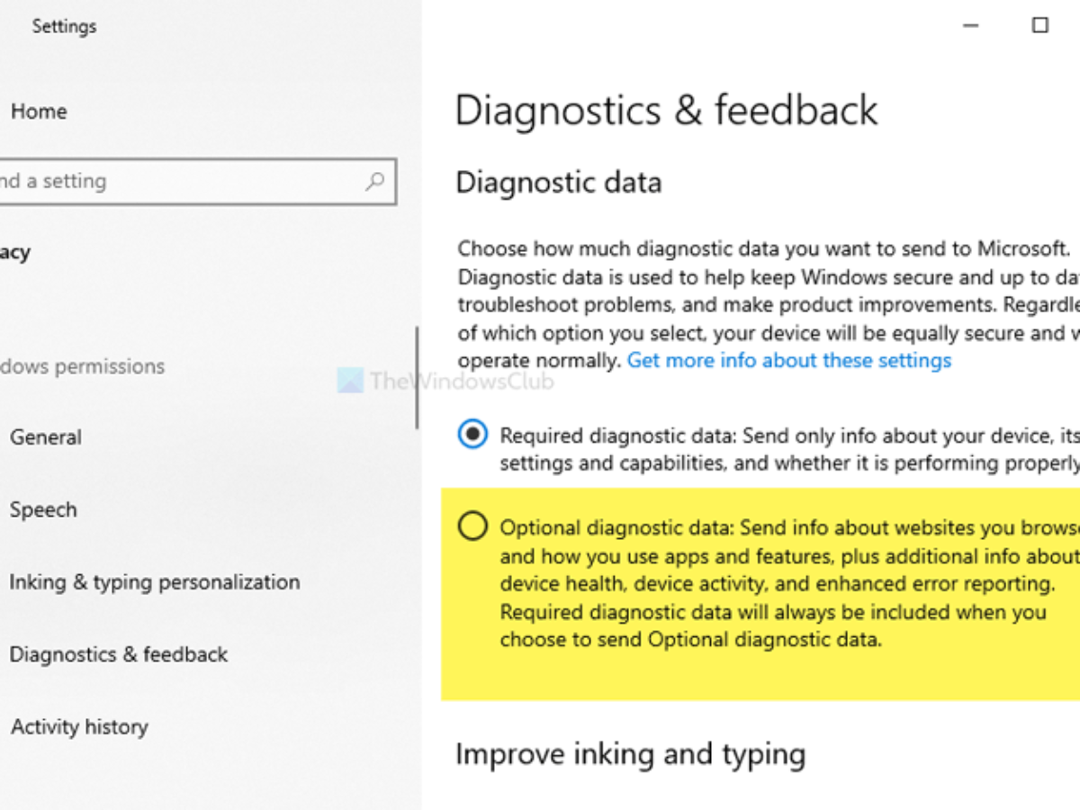1080x810 pixels.
Task: Click the Diagnostics & feedback page title
Action: pos(666,111)
